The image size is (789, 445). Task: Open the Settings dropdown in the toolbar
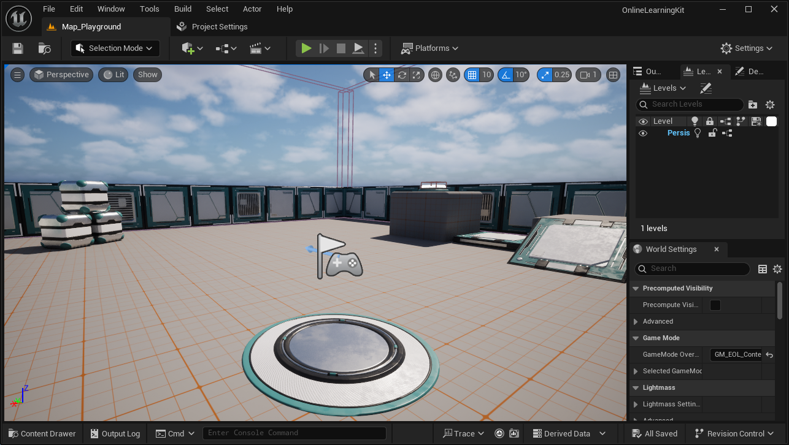(x=746, y=48)
